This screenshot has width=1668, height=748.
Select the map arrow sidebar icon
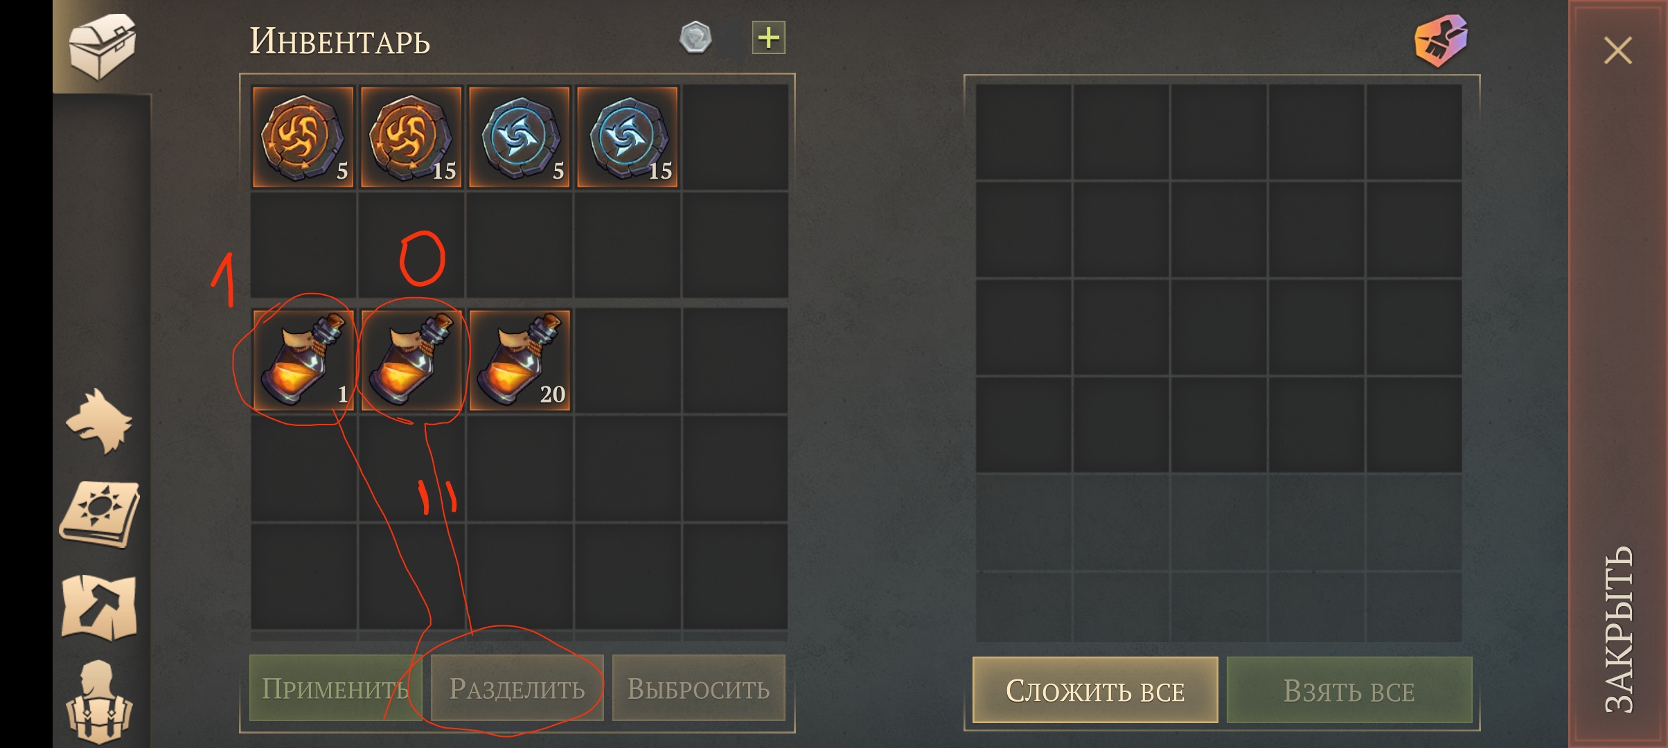[99, 607]
